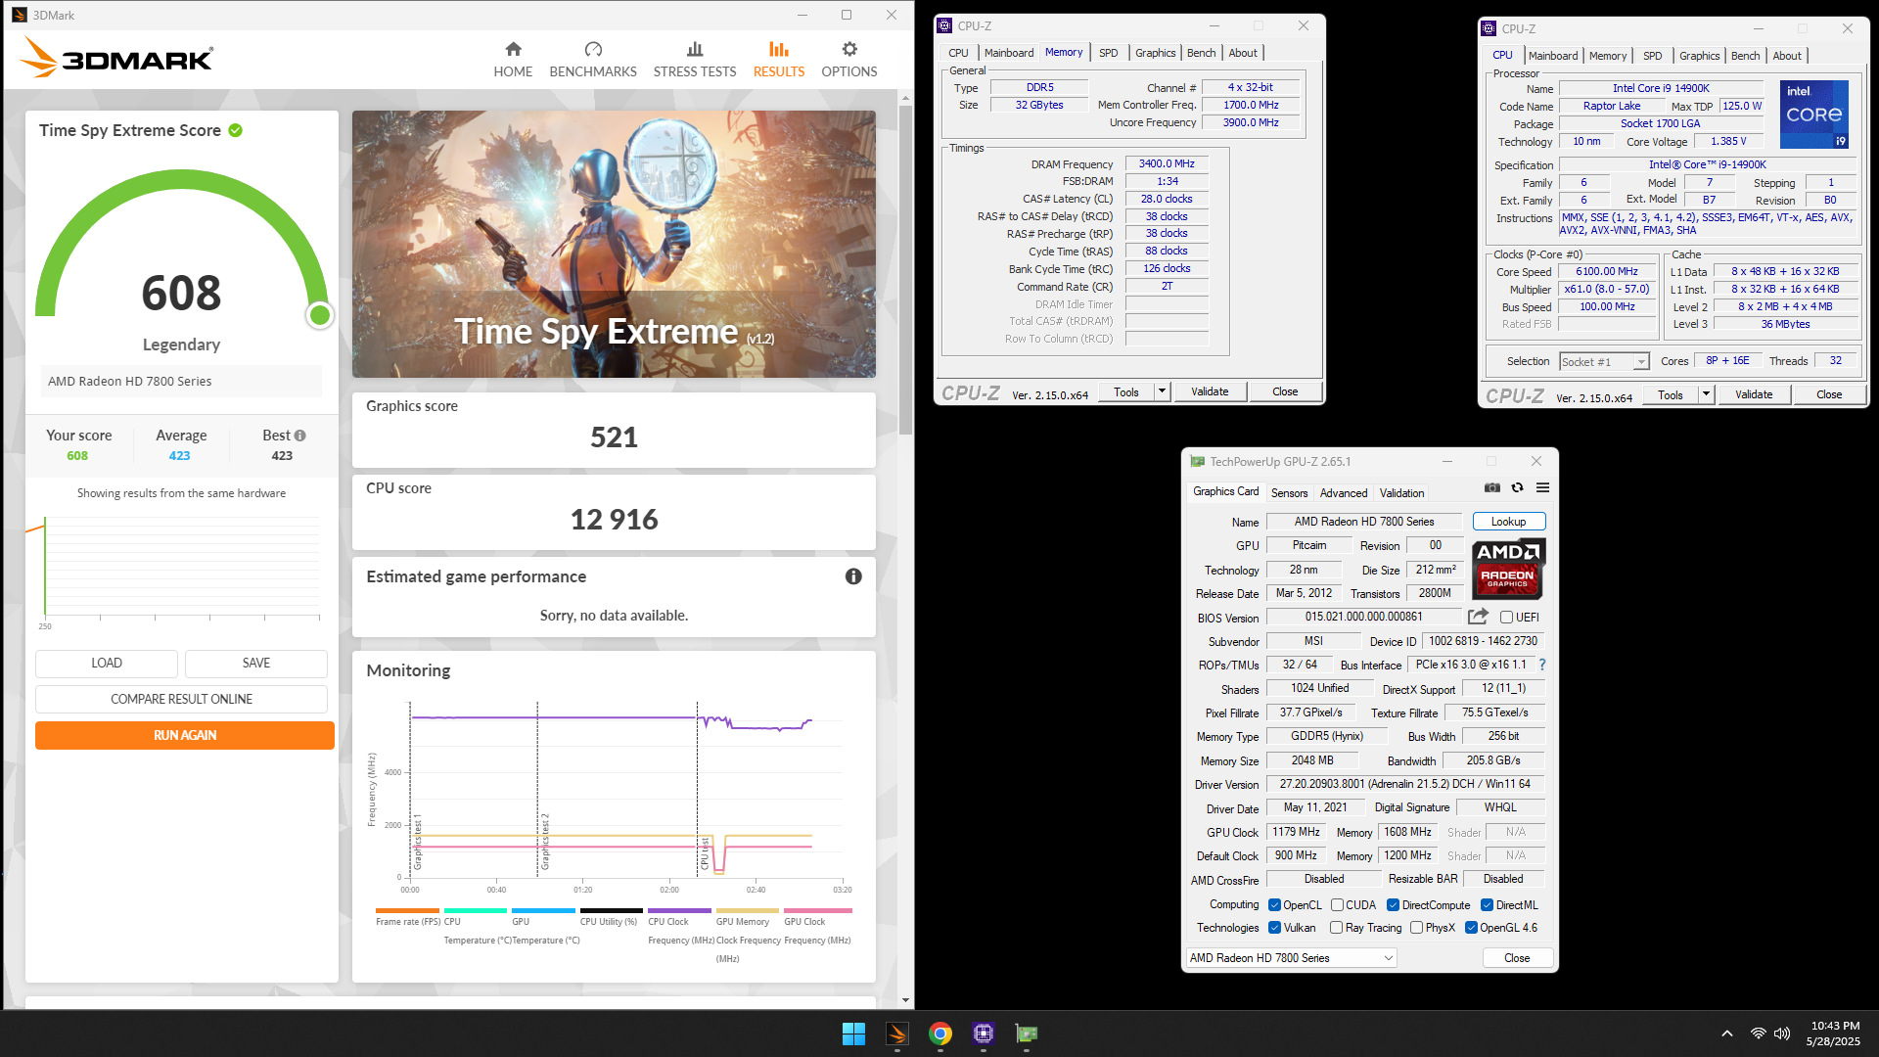Click RUN AGAIN button
Screen dimensions: 1879x1057
(x=185, y=735)
